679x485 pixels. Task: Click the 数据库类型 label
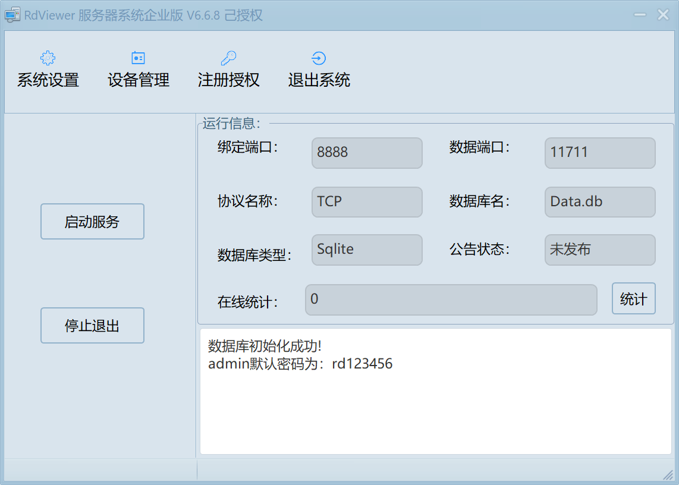click(254, 255)
